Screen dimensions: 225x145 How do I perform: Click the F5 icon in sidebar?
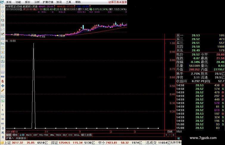[x=2, y=96]
